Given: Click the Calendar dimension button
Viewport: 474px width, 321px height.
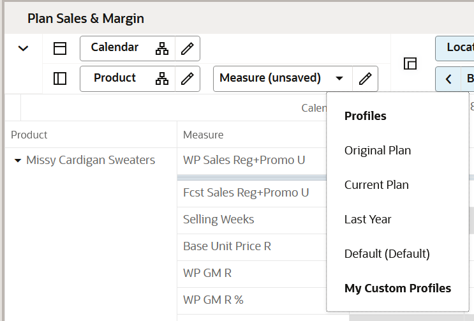Looking at the screenshot, I should pos(115,48).
